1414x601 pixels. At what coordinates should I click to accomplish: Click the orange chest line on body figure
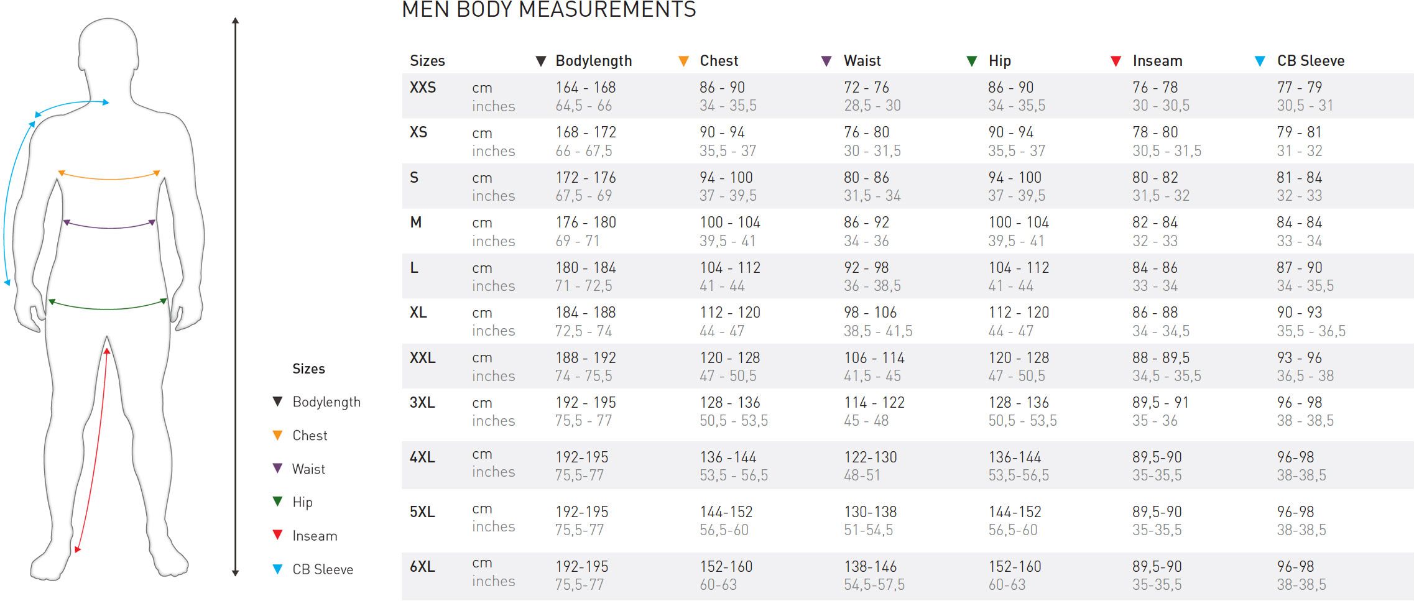[x=109, y=175]
